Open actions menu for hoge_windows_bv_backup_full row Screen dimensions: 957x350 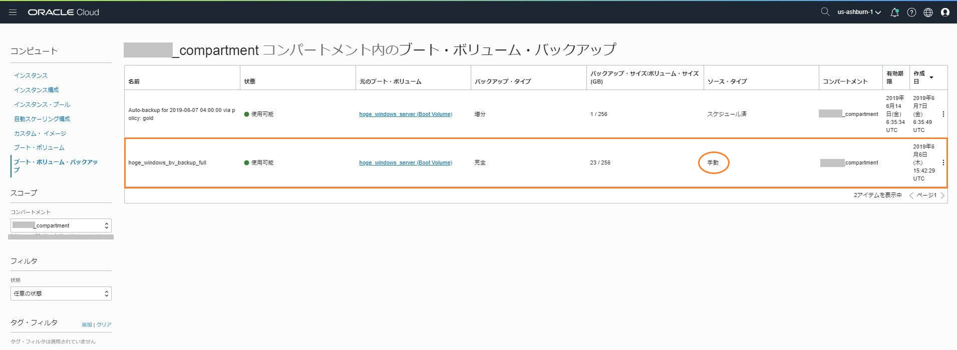pos(943,162)
